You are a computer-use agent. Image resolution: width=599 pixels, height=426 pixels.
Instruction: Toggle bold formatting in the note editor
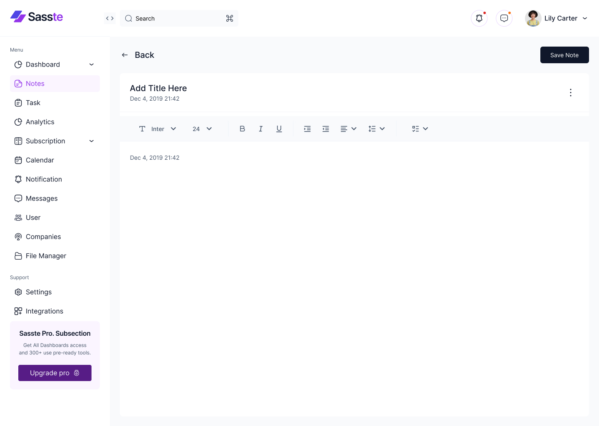pyautogui.click(x=242, y=129)
